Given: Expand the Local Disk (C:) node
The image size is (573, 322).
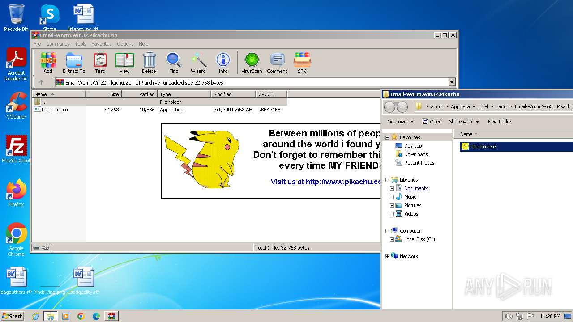Looking at the screenshot, I should point(392,239).
